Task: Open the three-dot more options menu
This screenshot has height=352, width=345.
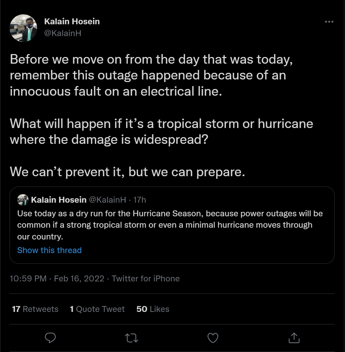Action: [x=329, y=22]
